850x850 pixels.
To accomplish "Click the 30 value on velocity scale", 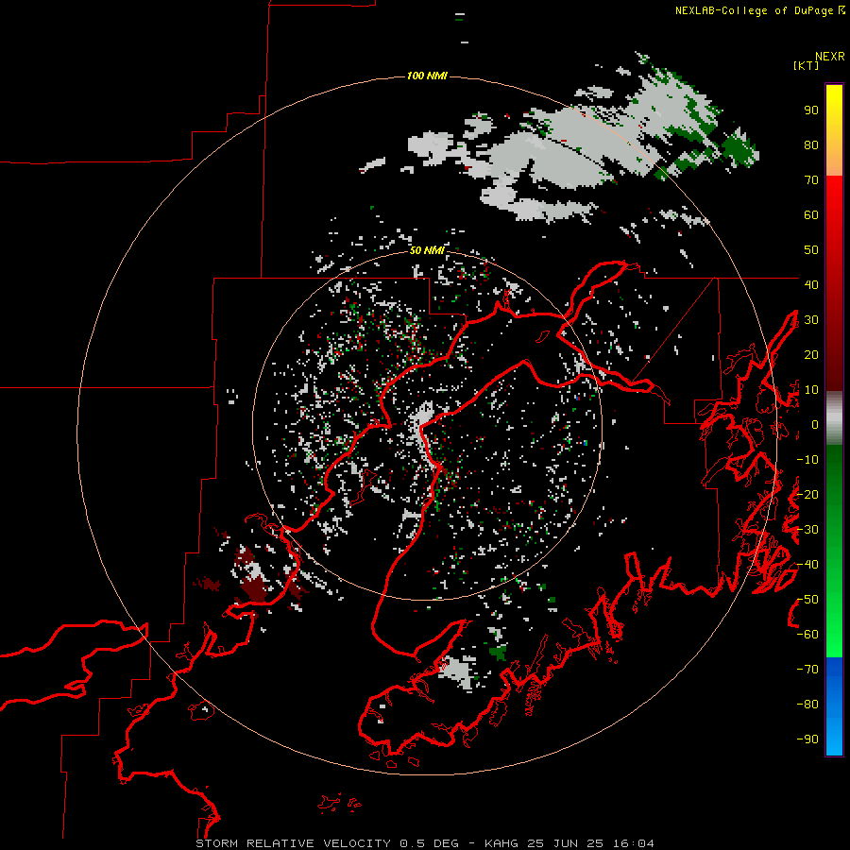I will pos(811,320).
